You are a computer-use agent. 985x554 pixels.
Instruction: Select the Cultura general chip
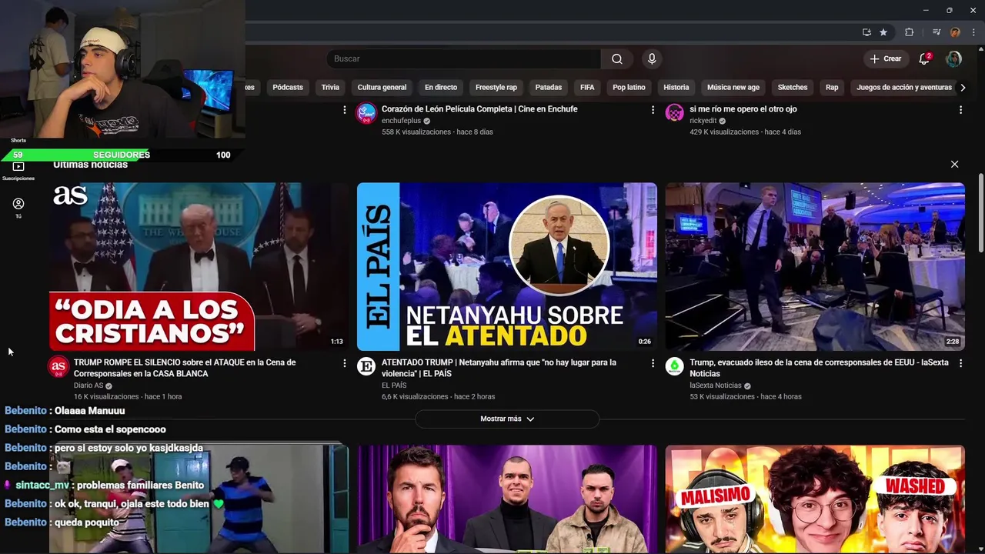pyautogui.click(x=382, y=87)
